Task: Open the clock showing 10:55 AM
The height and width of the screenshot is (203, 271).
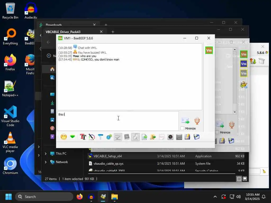Action: (x=252, y=197)
